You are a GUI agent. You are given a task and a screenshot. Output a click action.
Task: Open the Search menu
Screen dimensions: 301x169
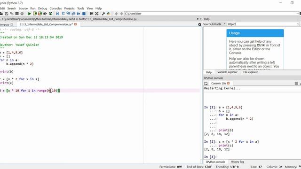(x=12, y=8)
